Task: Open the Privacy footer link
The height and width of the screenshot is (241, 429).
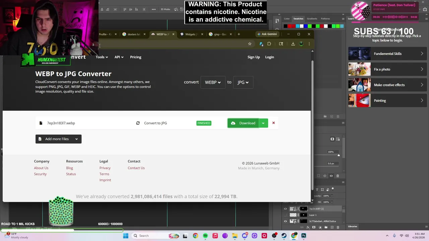Action: 105,168
